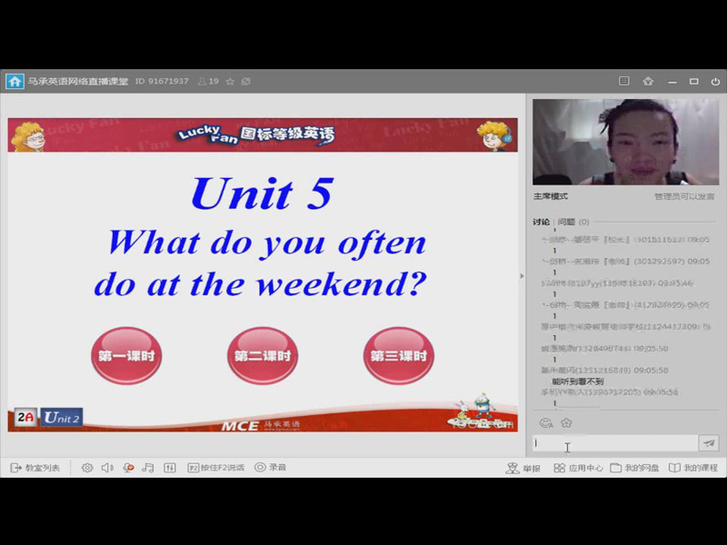Image resolution: width=727 pixels, height=545 pixels.
Task: Switch to the 讨论 discussion tab
Action: 541,222
